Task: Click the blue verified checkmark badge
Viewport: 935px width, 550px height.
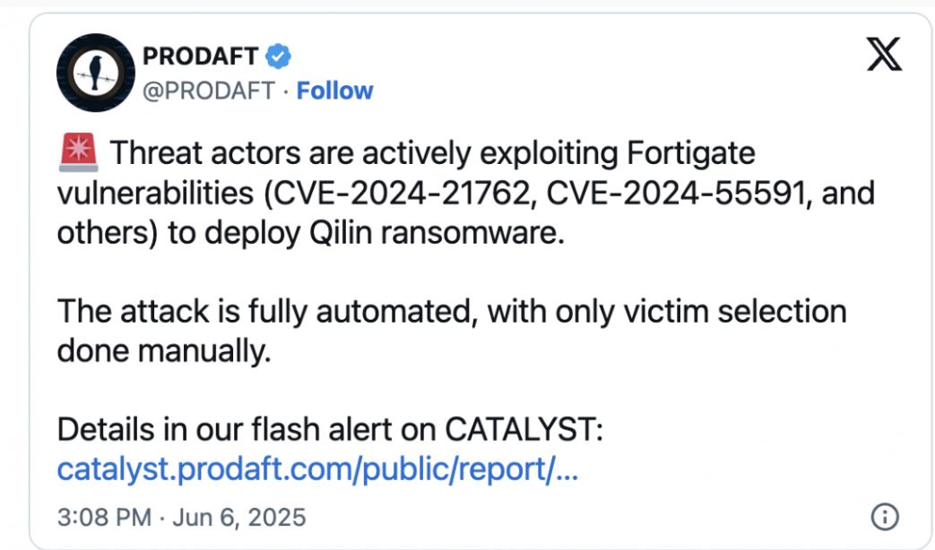Action: [x=278, y=56]
